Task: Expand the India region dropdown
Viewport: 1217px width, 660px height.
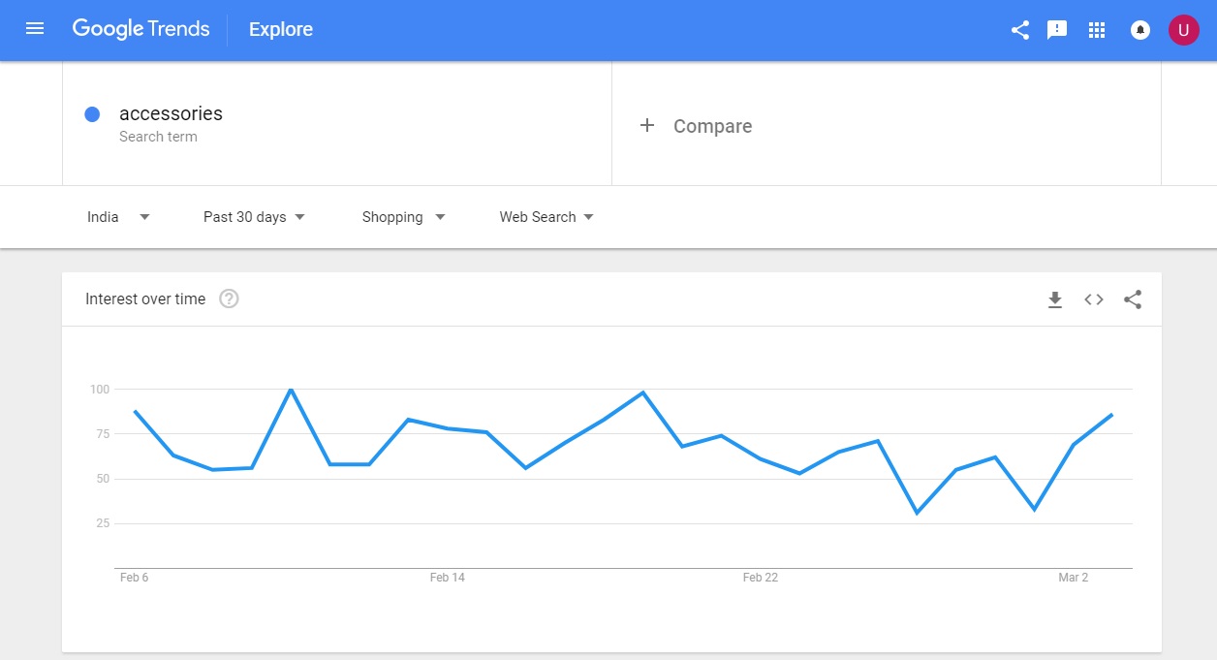Action: point(118,217)
